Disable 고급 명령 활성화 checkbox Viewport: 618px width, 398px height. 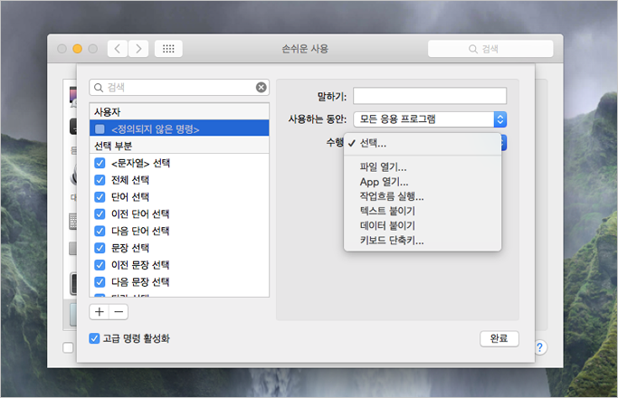pyautogui.click(x=94, y=338)
